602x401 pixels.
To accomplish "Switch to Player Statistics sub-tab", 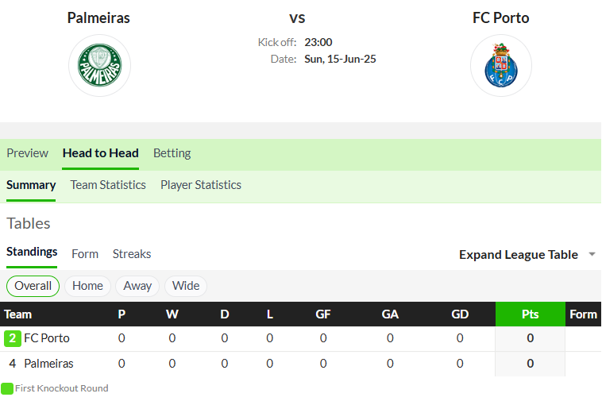I will tap(201, 185).
